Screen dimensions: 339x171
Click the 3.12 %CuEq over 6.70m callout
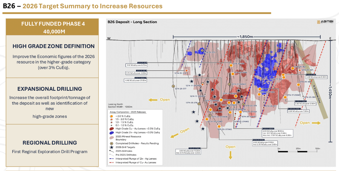click(x=136, y=65)
